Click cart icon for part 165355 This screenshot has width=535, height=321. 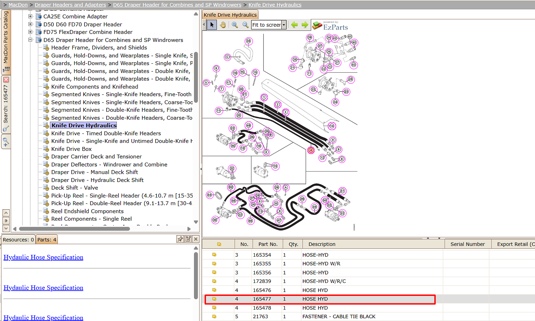(214, 264)
